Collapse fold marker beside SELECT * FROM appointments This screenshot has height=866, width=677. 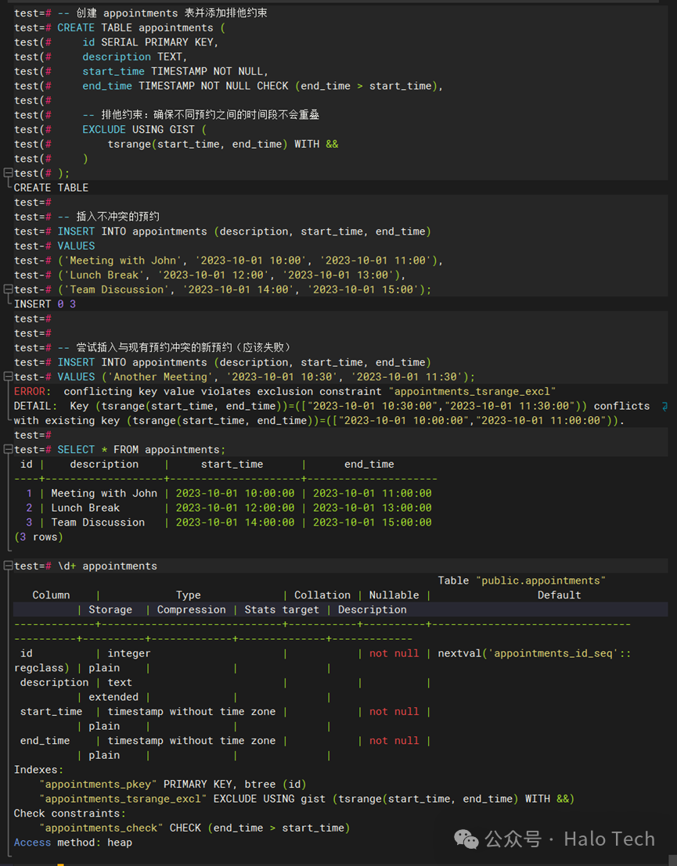[8, 449]
